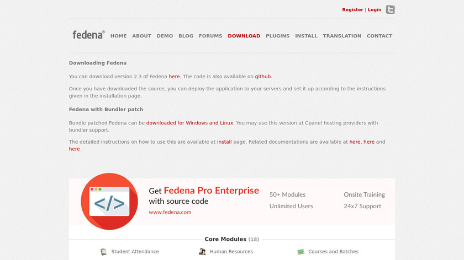Click the 'Courses and Batches' label
Screen dimensions: 464x260
click(333, 252)
